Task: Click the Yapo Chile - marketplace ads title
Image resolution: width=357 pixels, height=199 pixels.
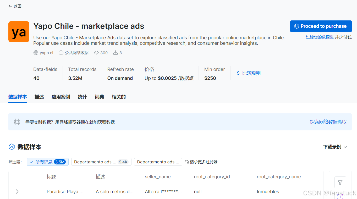Action: point(89,26)
